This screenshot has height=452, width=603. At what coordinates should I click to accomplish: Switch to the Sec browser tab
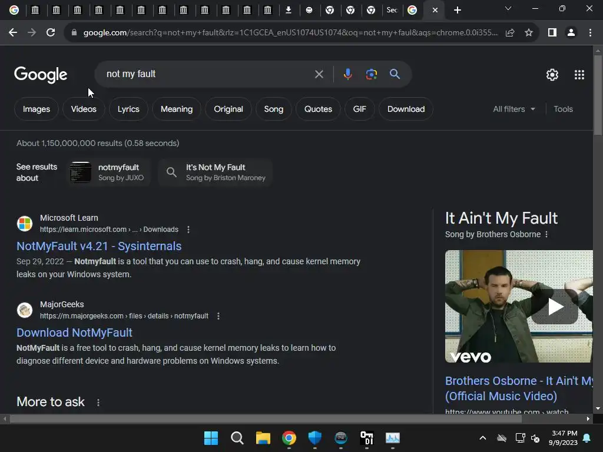(392, 11)
